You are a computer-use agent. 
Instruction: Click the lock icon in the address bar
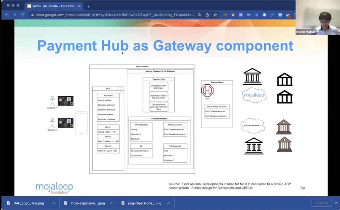point(32,15)
